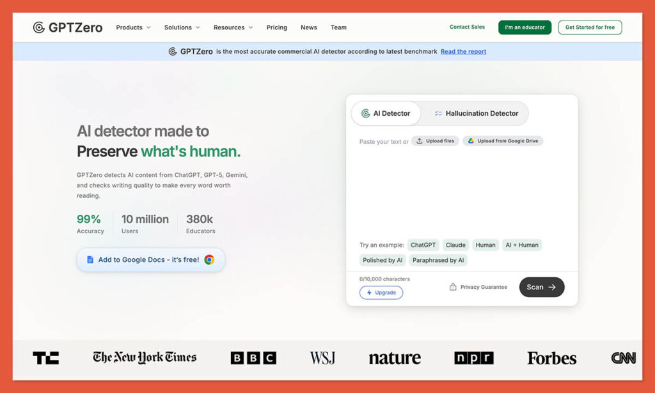Load the AI + Human example
Viewport: 655px width, 393px height.
522,245
